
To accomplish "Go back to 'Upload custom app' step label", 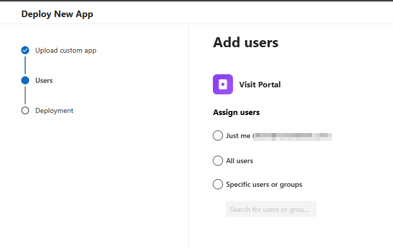I will [65, 51].
